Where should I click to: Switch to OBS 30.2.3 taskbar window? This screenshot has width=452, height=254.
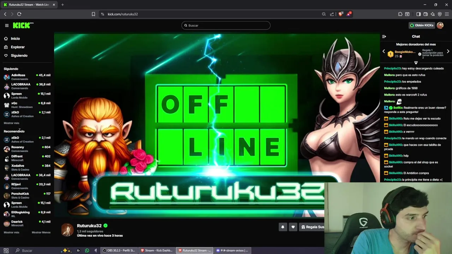tap(119, 250)
